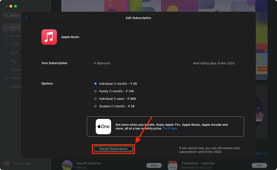Click the Try It Now link

tap(170, 129)
